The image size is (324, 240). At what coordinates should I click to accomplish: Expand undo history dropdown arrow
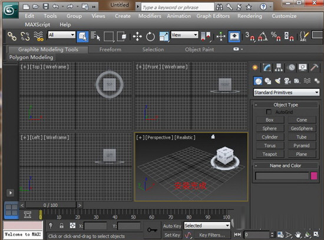62,7
